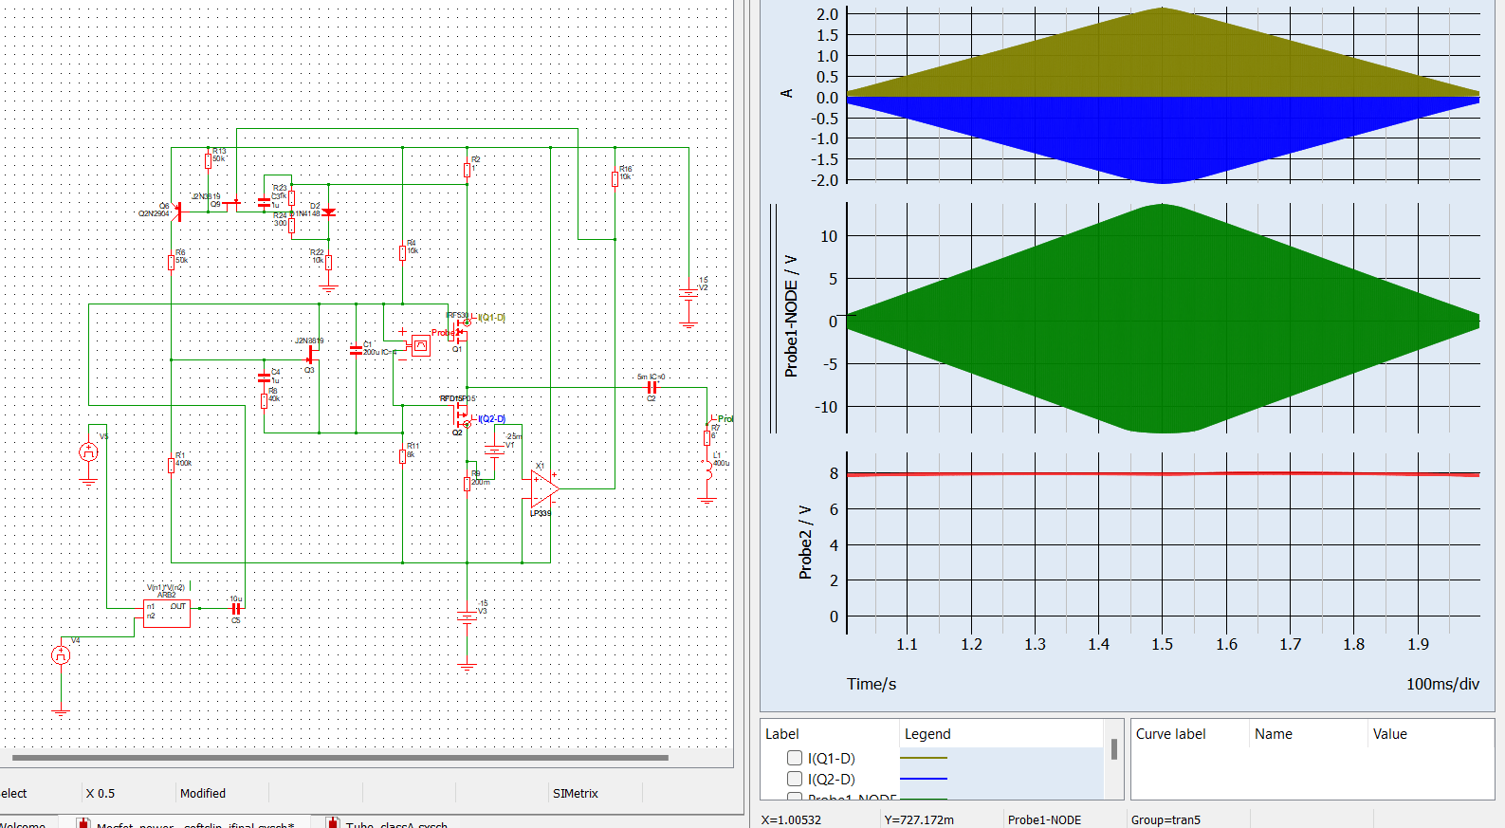Image resolution: width=1505 pixels, height=828 pixels.
Task: Click the red Probe2 curve in bottom graph
Action: click(1163, 473)
